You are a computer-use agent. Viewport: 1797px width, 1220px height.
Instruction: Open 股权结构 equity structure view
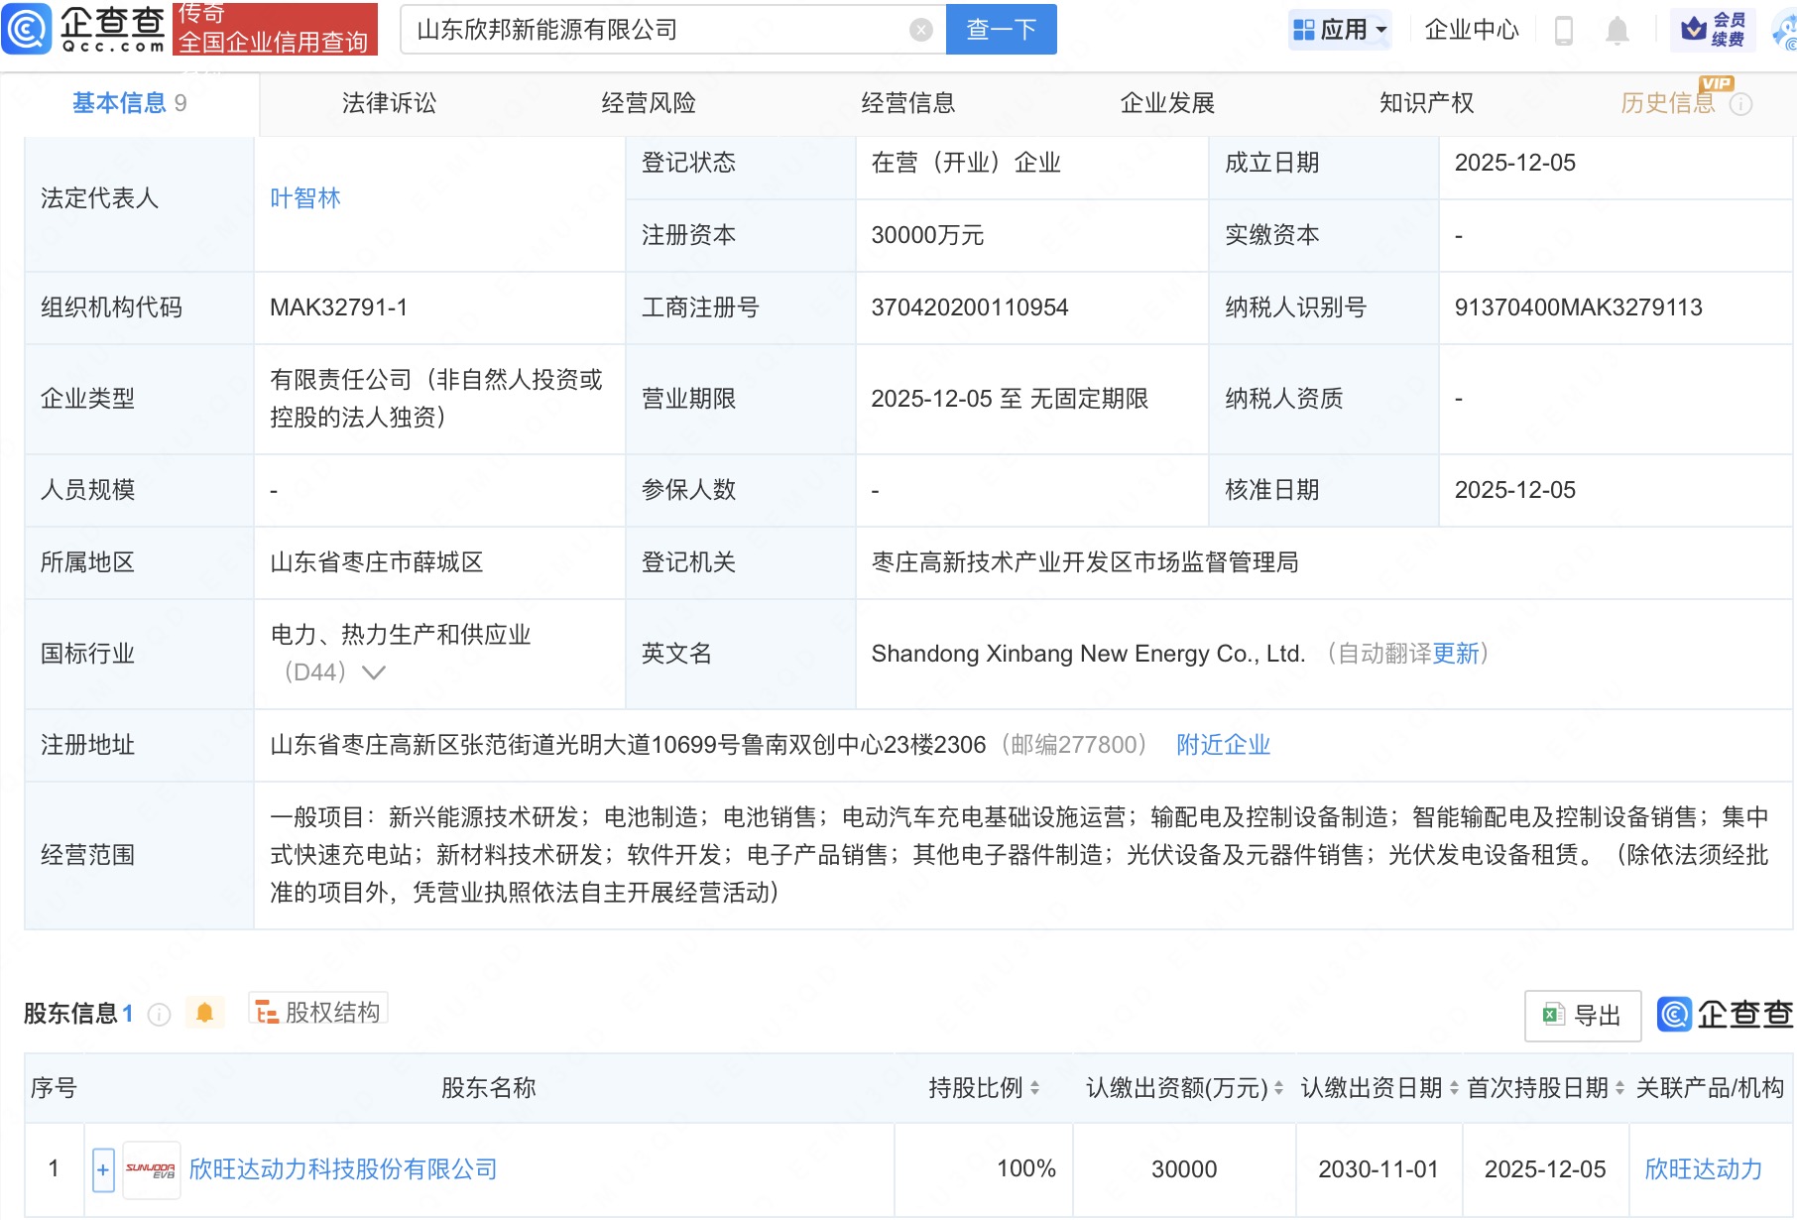[x=317, y=1012]
